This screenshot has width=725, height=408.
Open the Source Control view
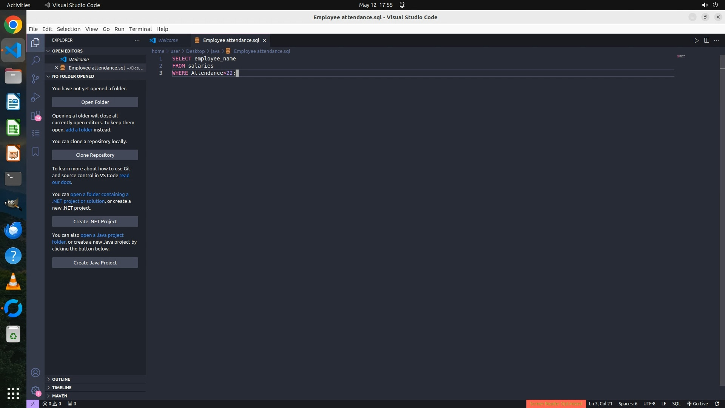coord(35,79)
